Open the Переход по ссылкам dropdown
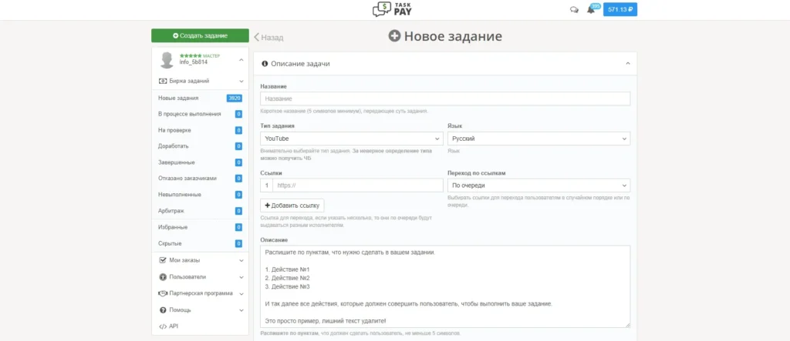 [x=538, y=185]
